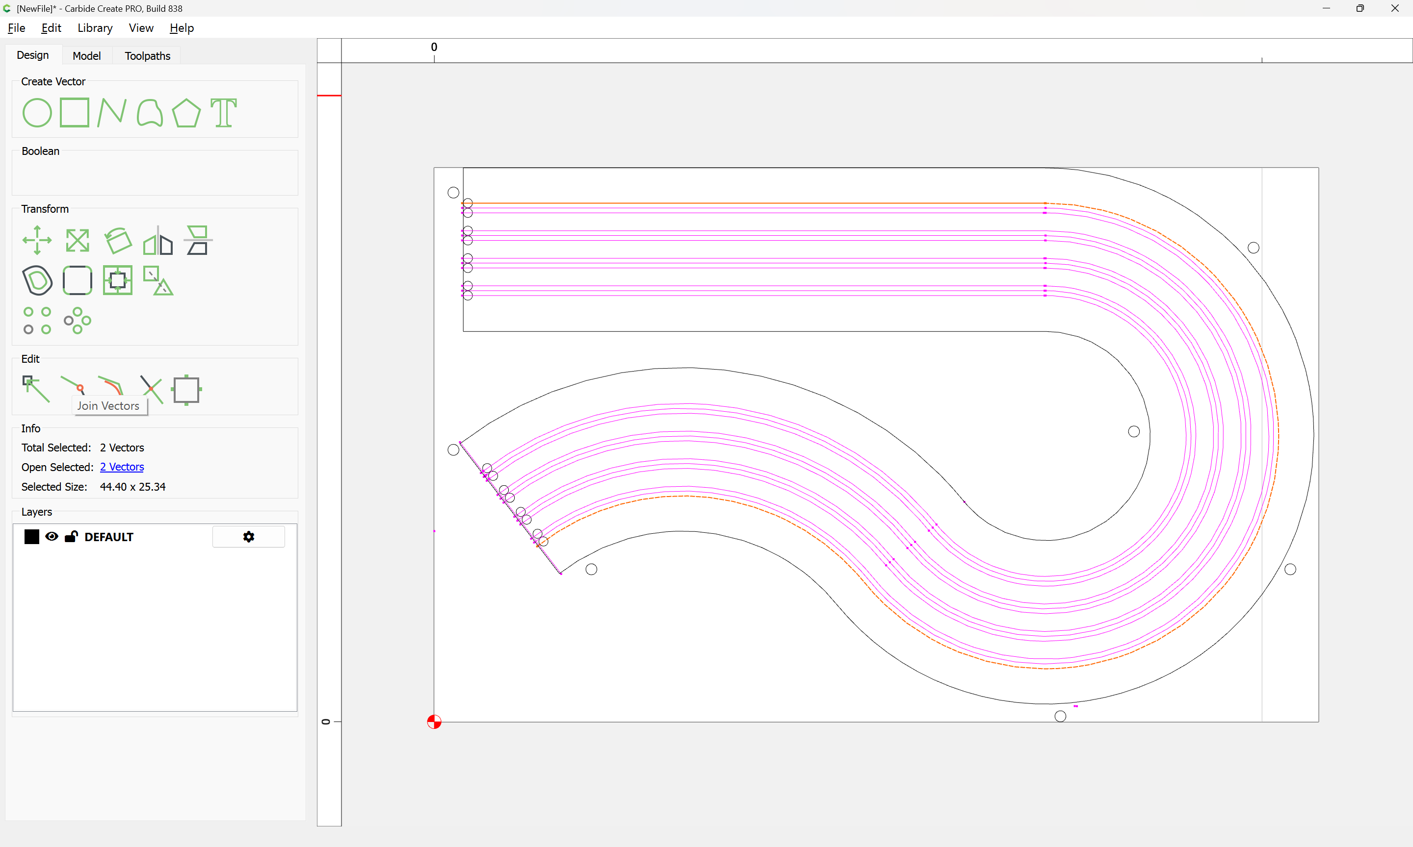Image resolution: width=1413 pixels, height=847 pixels.
Task: Click the Mirror transform icon
Action: click(x=157, y=240)
